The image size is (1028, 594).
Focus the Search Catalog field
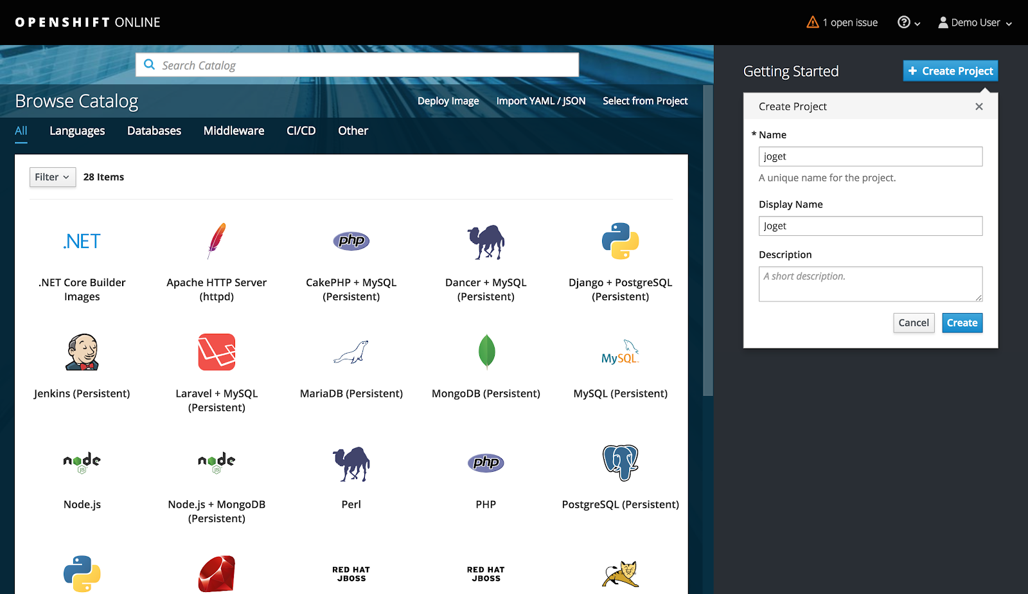[x=357, y=65]
